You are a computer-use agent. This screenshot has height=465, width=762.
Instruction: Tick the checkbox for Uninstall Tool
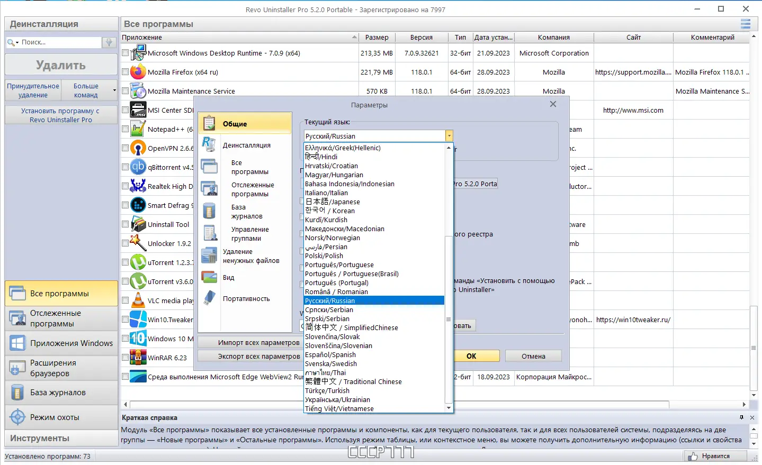click(125, 224)
